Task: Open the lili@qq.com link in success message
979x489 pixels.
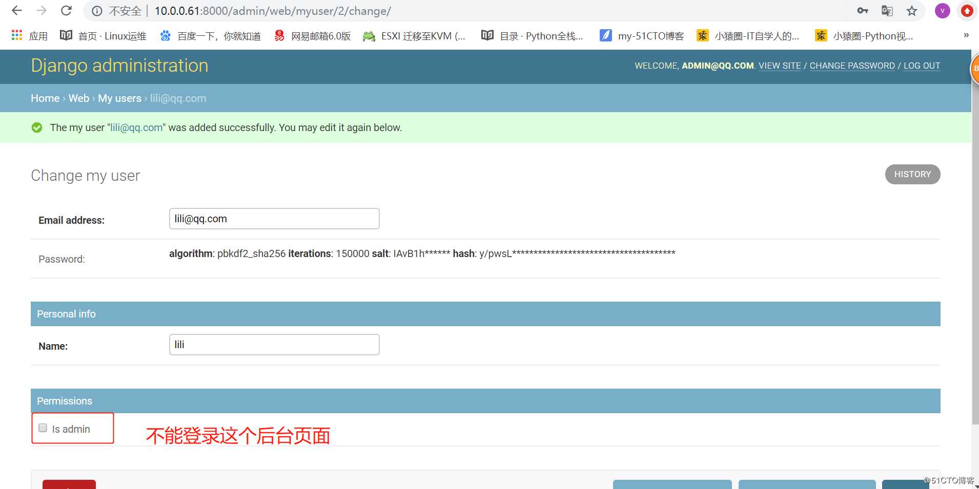Action: [x=136, y=127]
